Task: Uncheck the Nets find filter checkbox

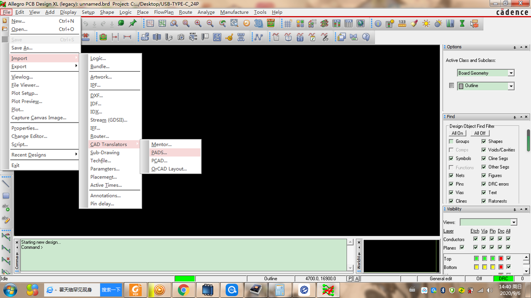Action: click(x=451, y=175)
